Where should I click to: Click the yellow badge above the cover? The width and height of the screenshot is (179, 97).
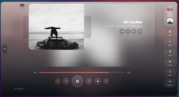[x=22, y=5]
